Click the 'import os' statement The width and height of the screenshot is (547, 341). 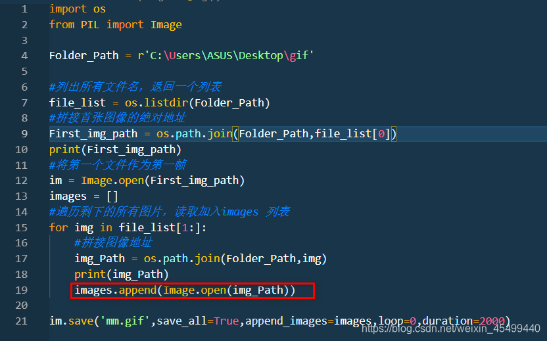point(78,9)
